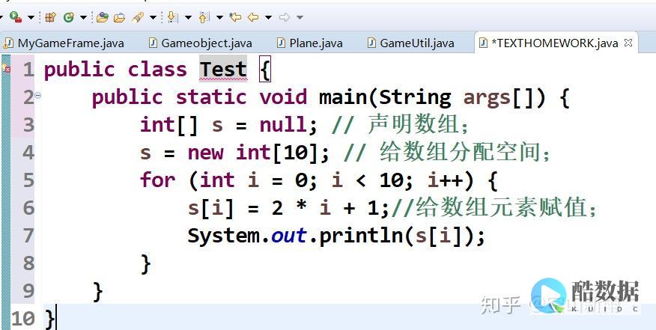Click the final closing brace on line 10
Image resolution: width=656 pixels, height=330 pixels.
pos(49,319)
